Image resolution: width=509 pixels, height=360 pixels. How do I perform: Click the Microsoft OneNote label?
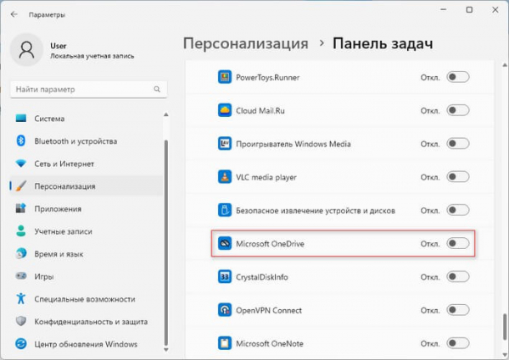pos(270,343)
